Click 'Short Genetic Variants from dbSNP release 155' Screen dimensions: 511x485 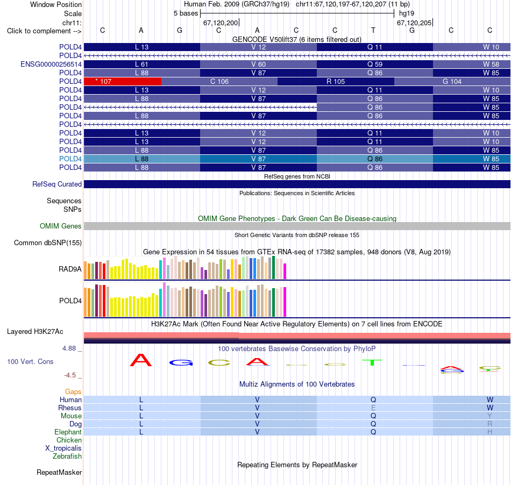tap(297, 235)
